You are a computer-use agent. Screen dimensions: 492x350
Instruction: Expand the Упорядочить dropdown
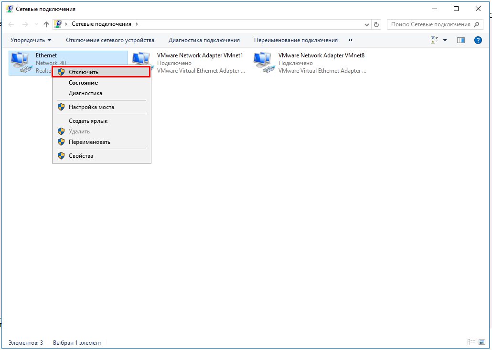click(31, 40)
